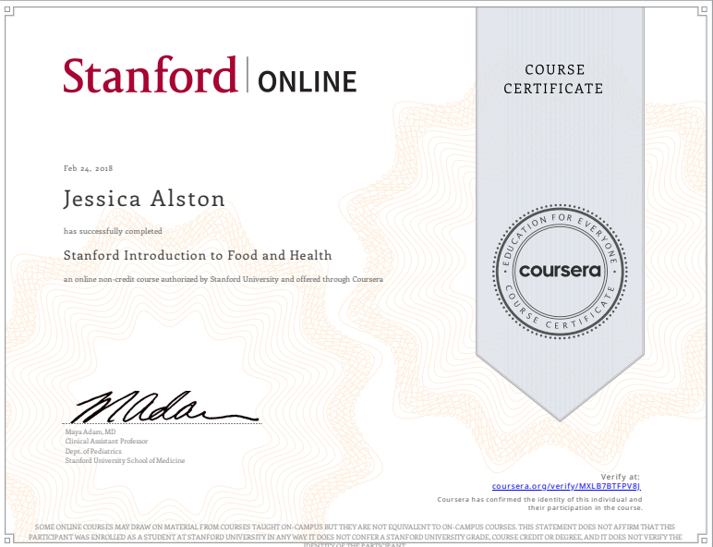Open the coursera.org/verify/MXLB7BTFPV8J link
This screenshot has height=547, width=713.
tap(566, 486)
